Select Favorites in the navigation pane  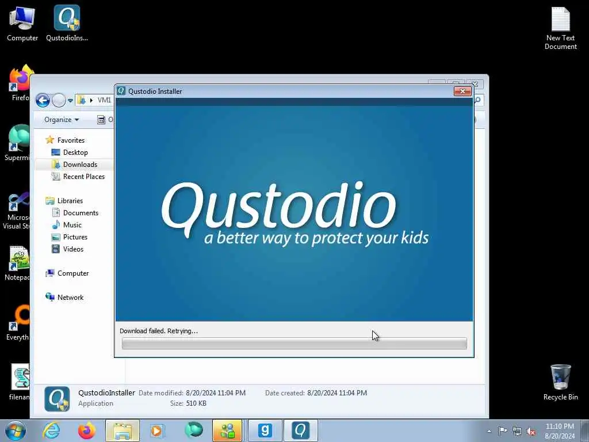click(71, 140)
